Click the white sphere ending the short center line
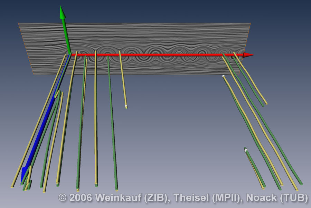The width and height of the screenshot is (311, 208). [126, 106]
